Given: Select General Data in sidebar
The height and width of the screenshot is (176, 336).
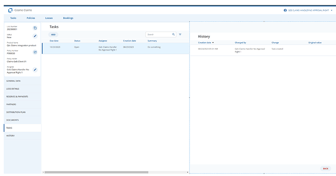Looking at the screenshot, I should pyautogui.click(x=22, y=81).
